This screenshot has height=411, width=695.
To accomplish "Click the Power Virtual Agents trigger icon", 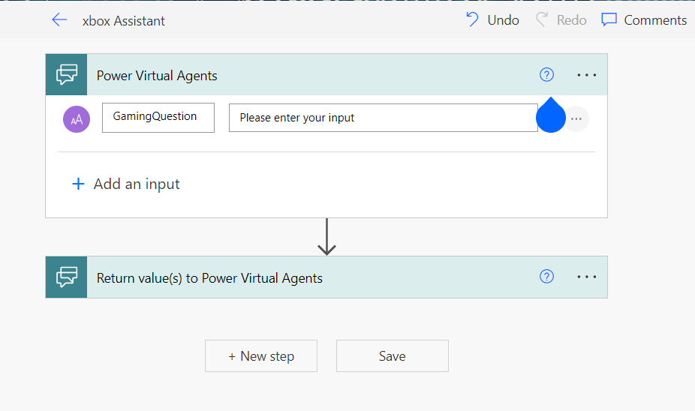I will pos(67,75).
